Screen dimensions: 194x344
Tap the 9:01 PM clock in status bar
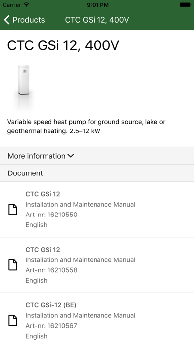[x=97, y=5]
